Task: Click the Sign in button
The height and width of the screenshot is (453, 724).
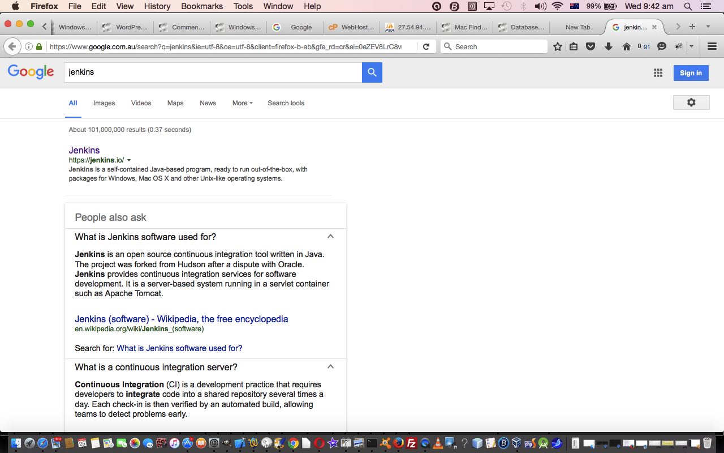Action: (x=691, y=72)
